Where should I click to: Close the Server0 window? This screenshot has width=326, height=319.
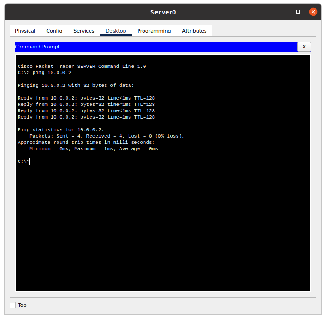(x=313, y=12)
